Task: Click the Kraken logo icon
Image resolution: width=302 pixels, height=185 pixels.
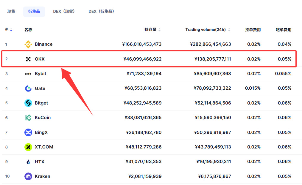Action: 28,176
